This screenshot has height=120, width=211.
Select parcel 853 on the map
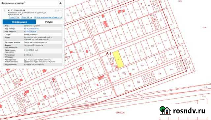point(159,43)
